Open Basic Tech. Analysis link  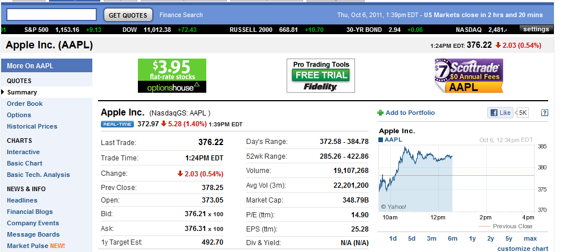38,175
